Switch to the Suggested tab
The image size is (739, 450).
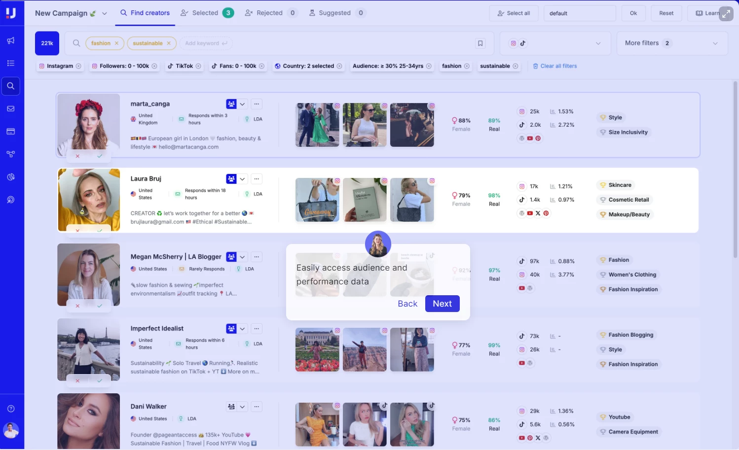click(x=337, y=13)
